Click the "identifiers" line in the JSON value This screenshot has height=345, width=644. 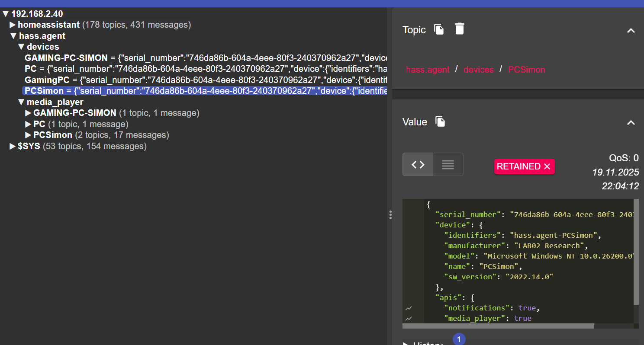point(523,235)
